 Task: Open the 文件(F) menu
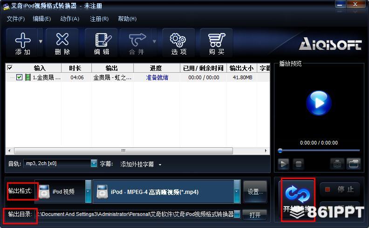tap(15, 19)
